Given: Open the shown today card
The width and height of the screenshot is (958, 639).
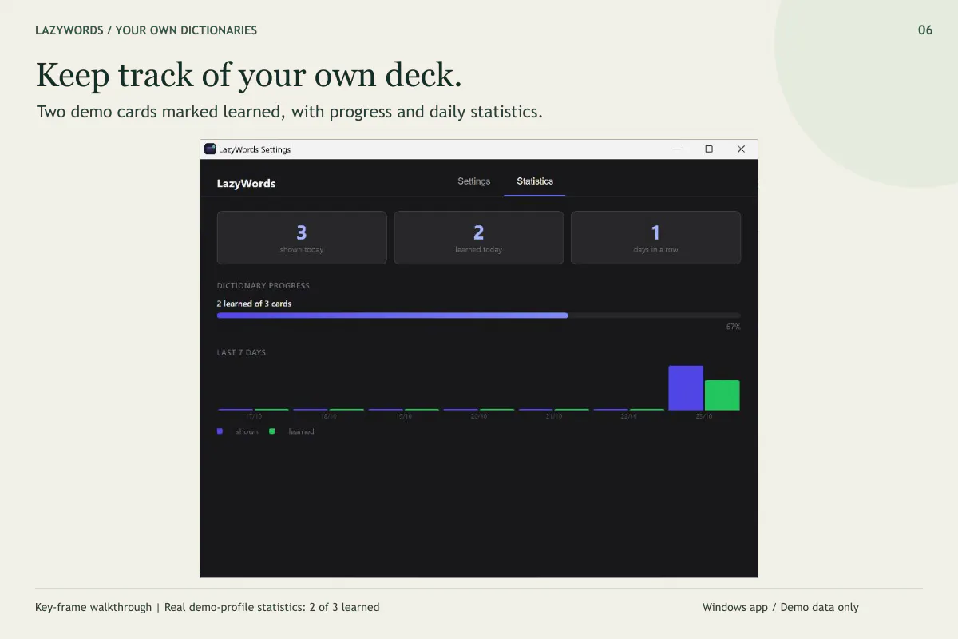Looking at the screenshot, I should click(x=302, y=237).
